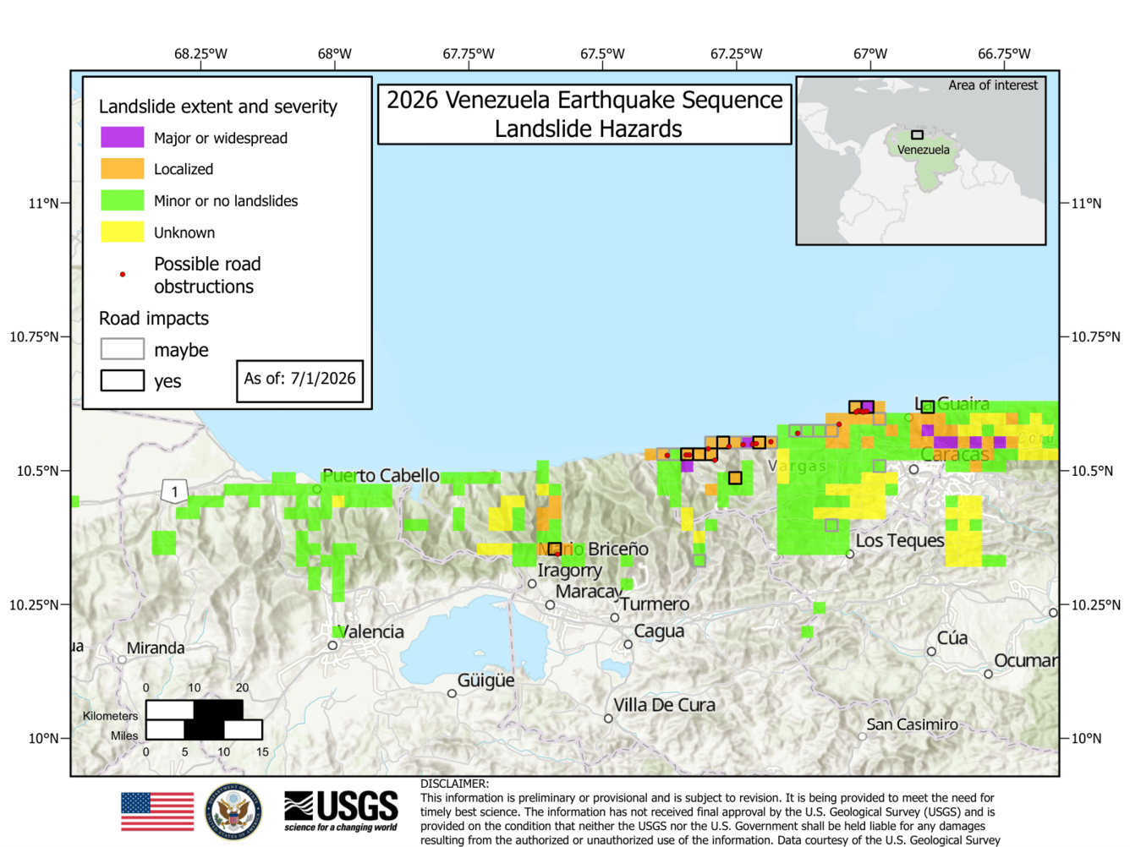The image size is (1130, 847).
Task: Click the green Minor or no landslides swatch
Action: click(x=123, y=200)
